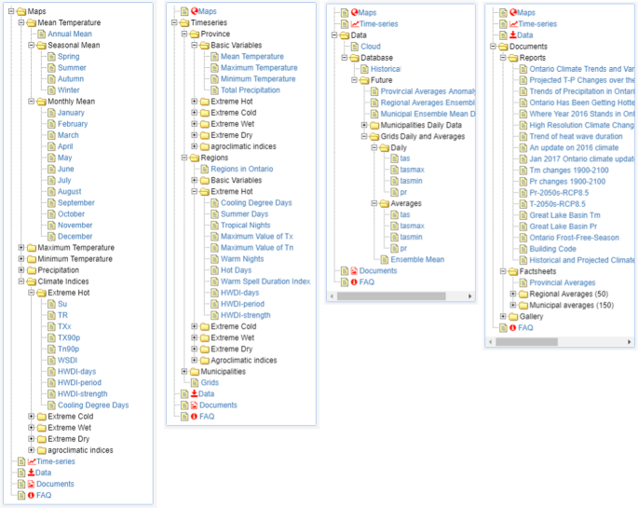Expand Regional Averages (50) folder
Image resolution: width=638 pixels, height=508 pixels.
[x=512, y=294]
